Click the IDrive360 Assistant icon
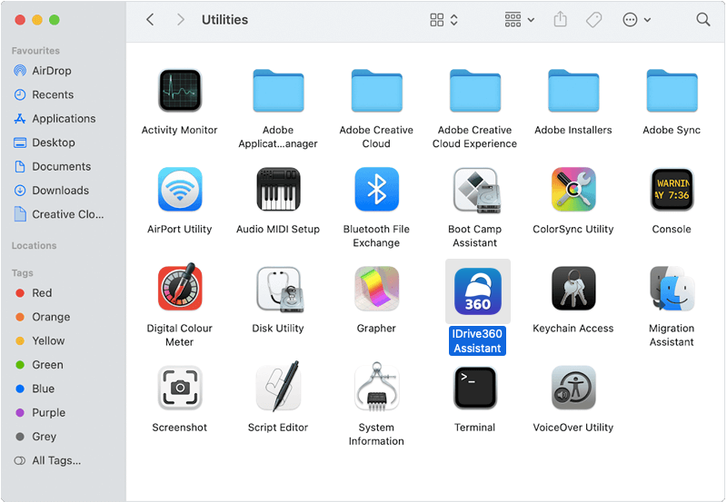This screenshot has width=727, height=502. click(x=478, y=290)
